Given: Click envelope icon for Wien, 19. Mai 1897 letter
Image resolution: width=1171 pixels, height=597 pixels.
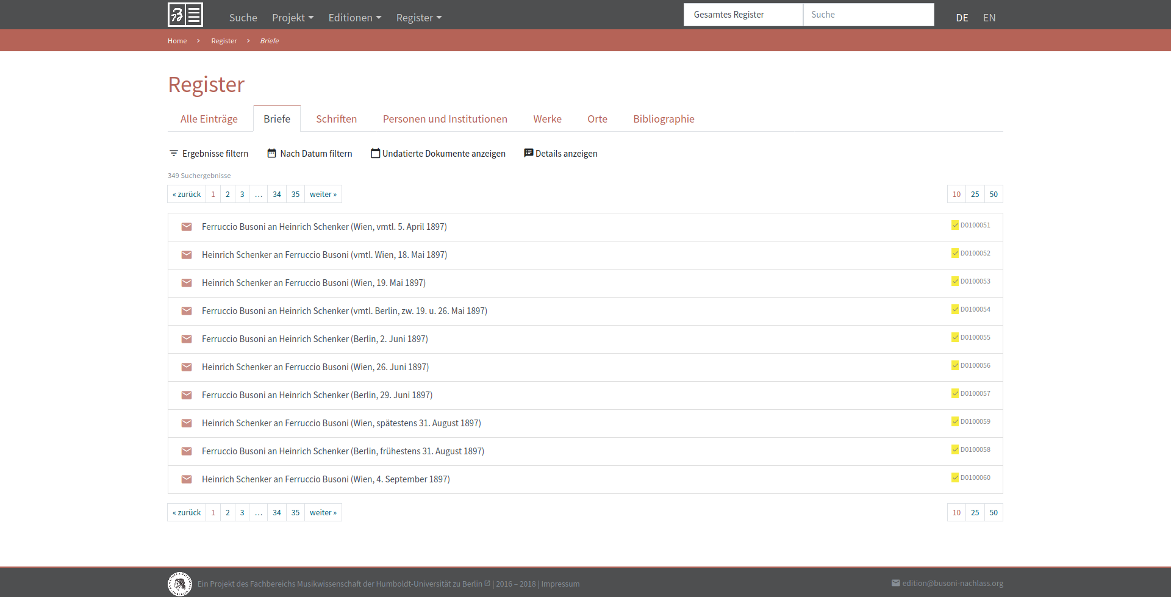Looking at the screenshot, I should pyautogui.click(x=187, y=283).
